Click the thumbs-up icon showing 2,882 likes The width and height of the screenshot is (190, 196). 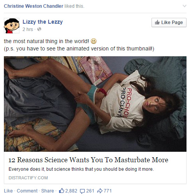[61, 191]
